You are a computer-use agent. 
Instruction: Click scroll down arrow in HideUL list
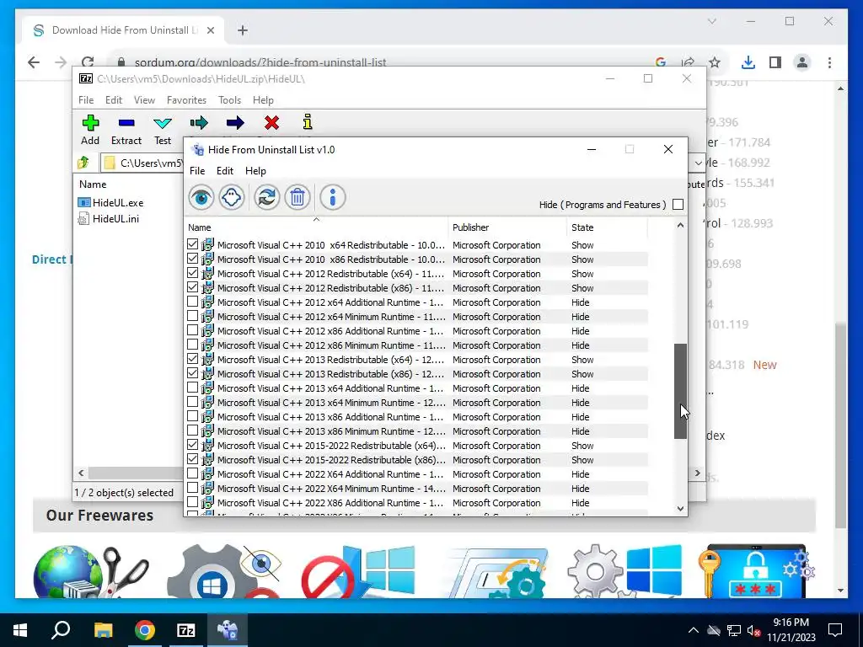tap(680, 509)
